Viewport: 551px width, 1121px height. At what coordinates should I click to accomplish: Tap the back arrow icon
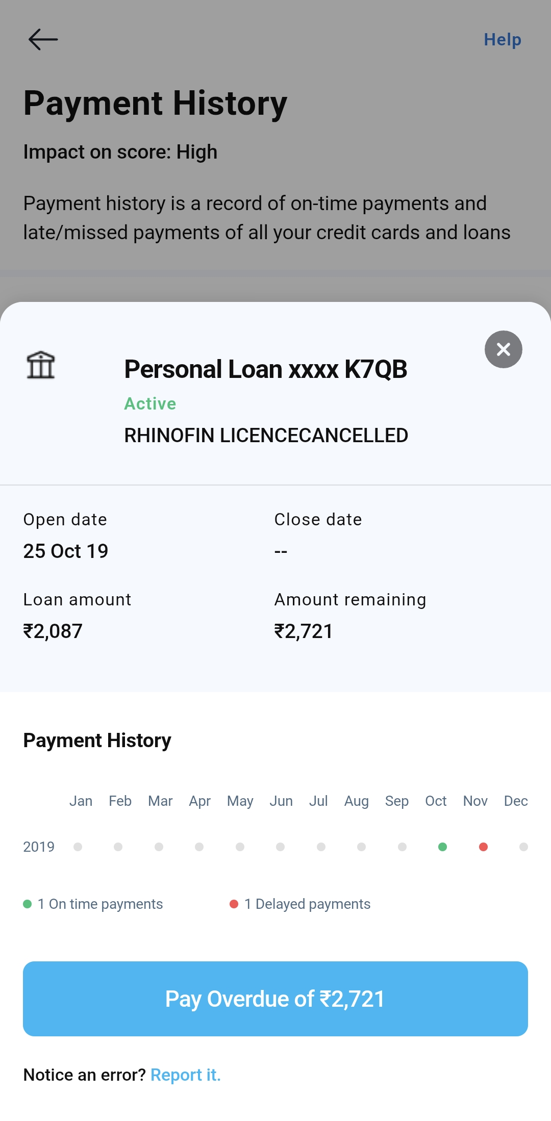pyautogui.click(x=43, y=39)
